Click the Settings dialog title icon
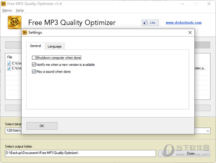216x163 pixels. (24, 33)
